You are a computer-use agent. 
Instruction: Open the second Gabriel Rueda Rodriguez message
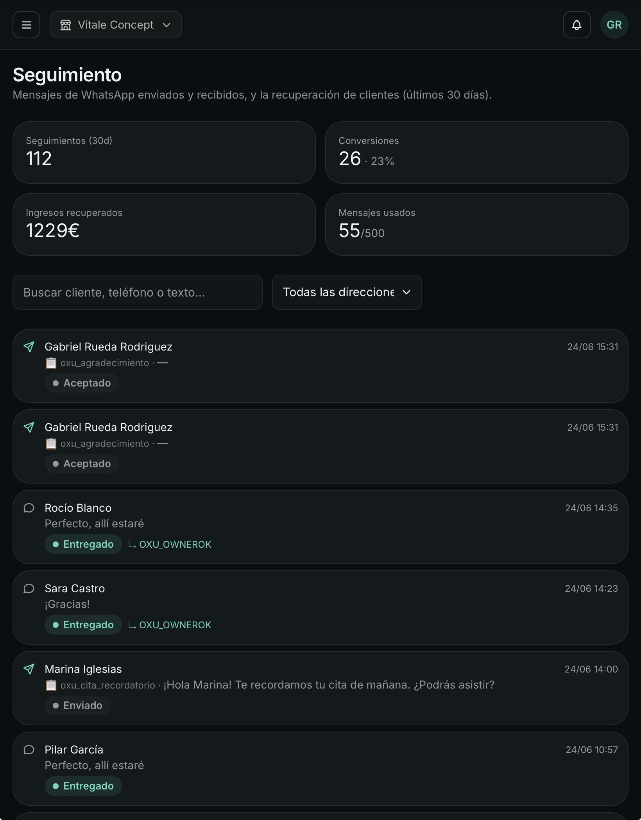coord(320,446)
